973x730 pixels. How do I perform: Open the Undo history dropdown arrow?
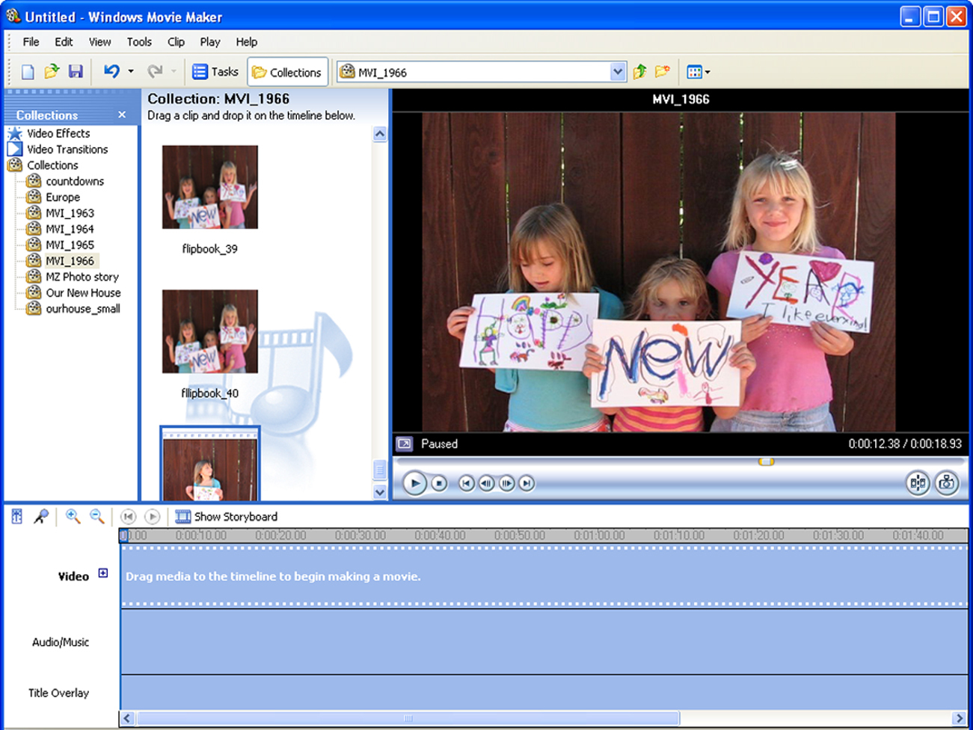[131, 72]
